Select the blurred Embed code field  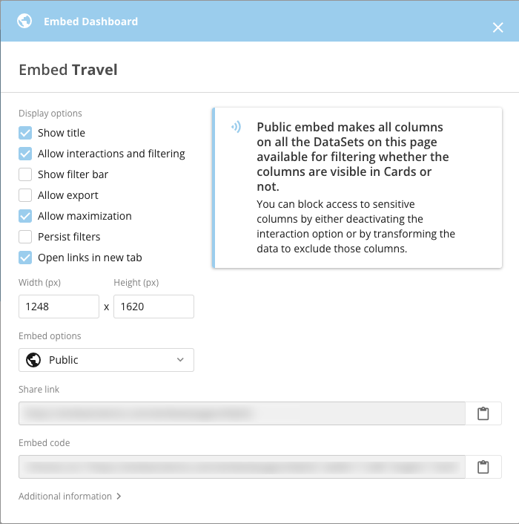[x=242, y=467]
